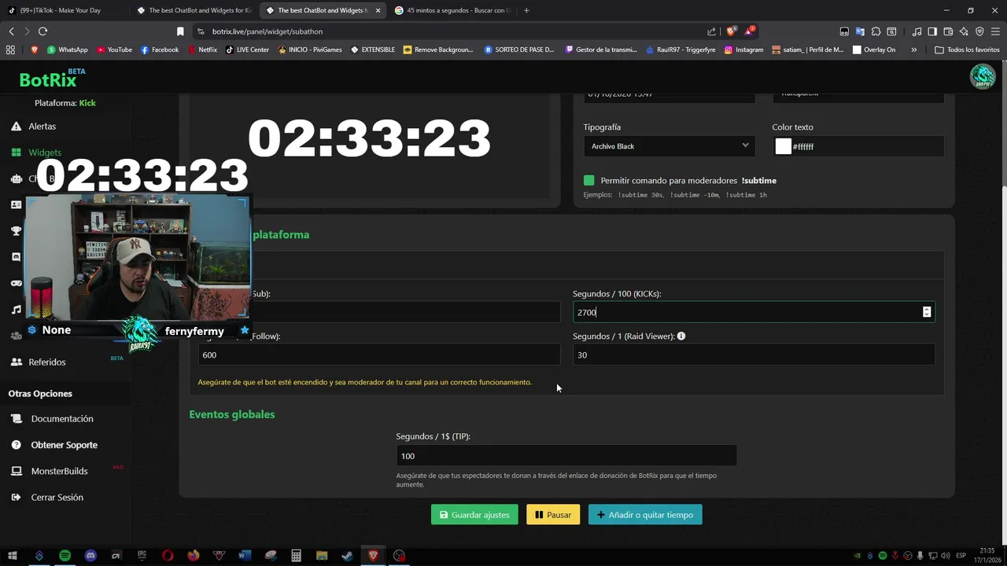Click the Segundos / 1$ (TIP) field
The width and height of the screenshot is (1007, 566).
pyautogui.click(x=566, y=456)
